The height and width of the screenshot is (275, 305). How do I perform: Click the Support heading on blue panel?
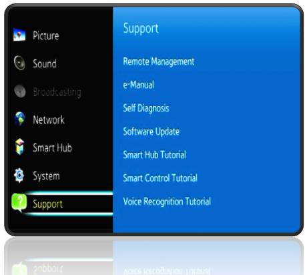(x=141, y=29)
